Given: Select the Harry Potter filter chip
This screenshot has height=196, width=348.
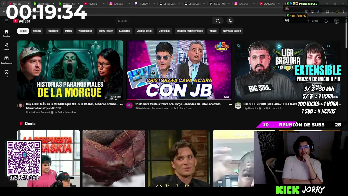Looking at the screenshot, I should (106, 31).
